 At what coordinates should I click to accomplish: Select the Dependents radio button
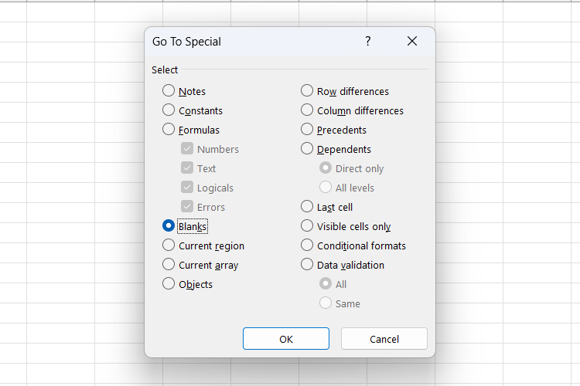click(307, 149)
